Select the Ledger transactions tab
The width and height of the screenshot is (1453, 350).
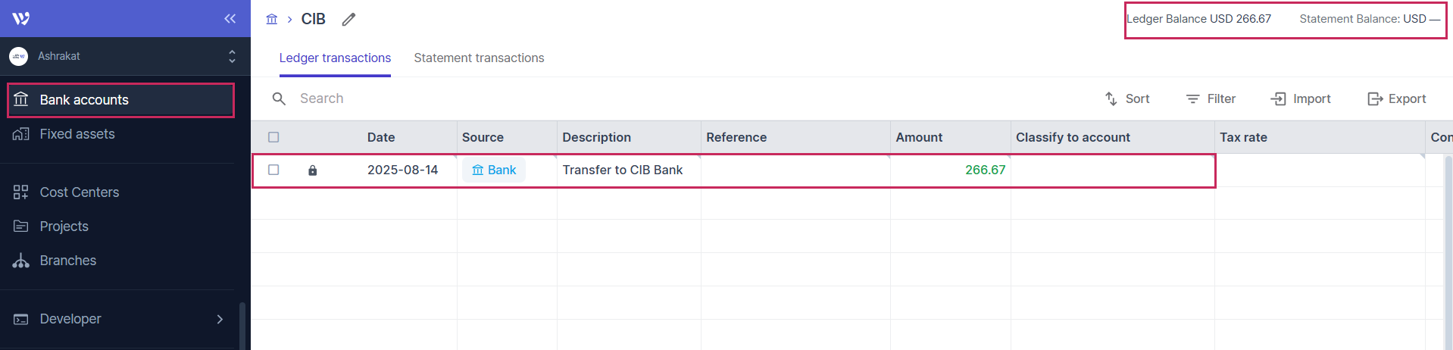(335, 58)
